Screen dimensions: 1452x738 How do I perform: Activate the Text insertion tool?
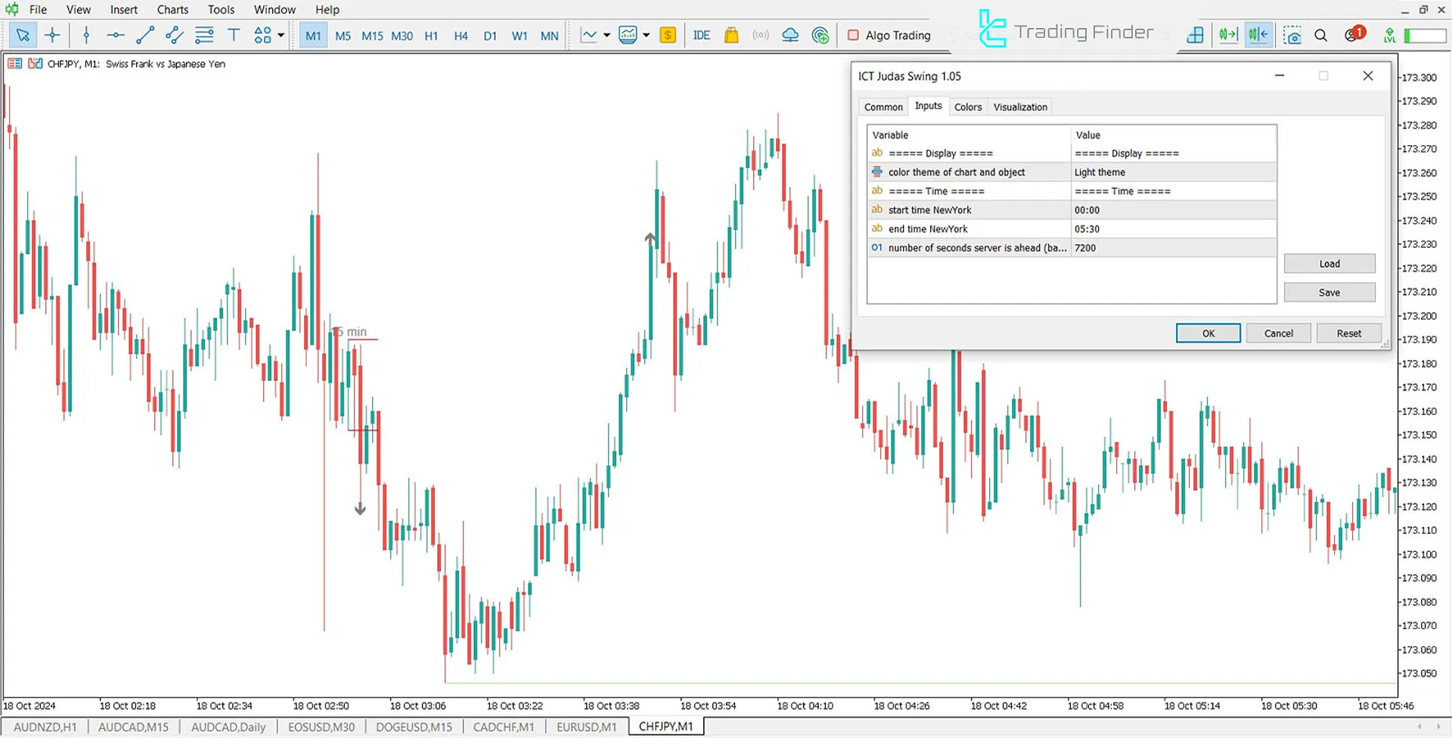234,35
